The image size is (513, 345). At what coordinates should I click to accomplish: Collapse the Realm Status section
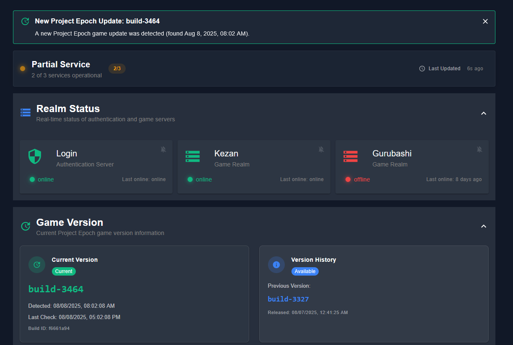click(484, 113)
